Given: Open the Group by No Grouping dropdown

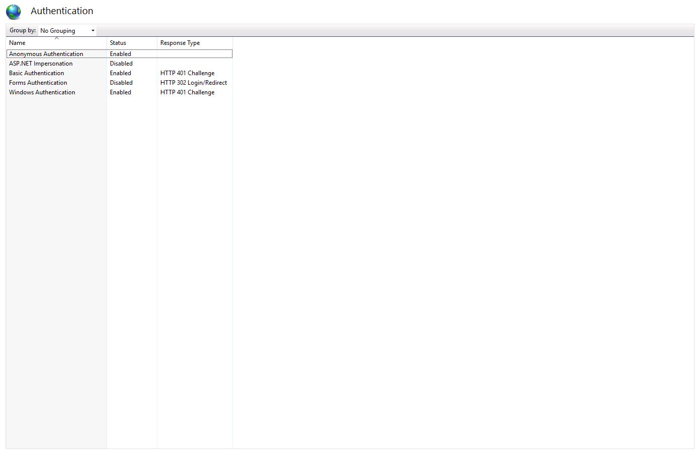Looking at the screenshot, I should click(68, 31).
